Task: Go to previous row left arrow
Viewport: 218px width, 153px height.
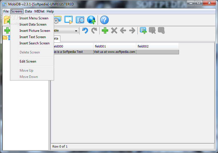Action: 123,30
